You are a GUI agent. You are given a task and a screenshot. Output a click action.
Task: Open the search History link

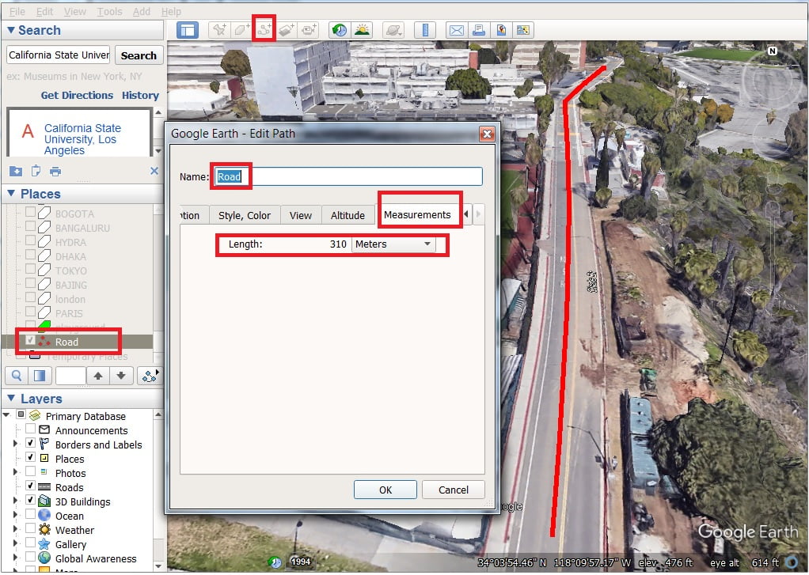(x=140, y=96)
